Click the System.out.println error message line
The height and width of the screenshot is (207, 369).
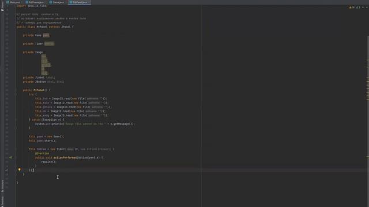(85, 124)
